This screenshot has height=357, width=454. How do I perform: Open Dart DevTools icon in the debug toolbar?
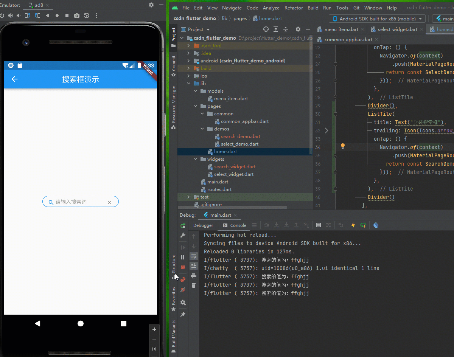[376, 225]
